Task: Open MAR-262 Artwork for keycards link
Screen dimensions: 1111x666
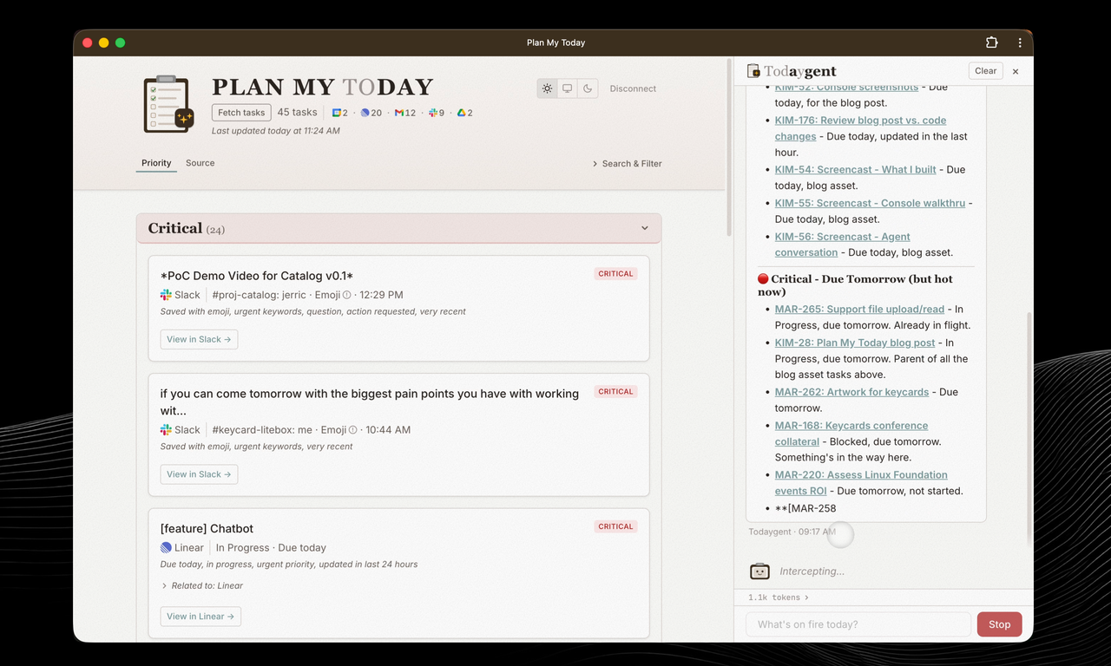Action: tap(851, 392)
